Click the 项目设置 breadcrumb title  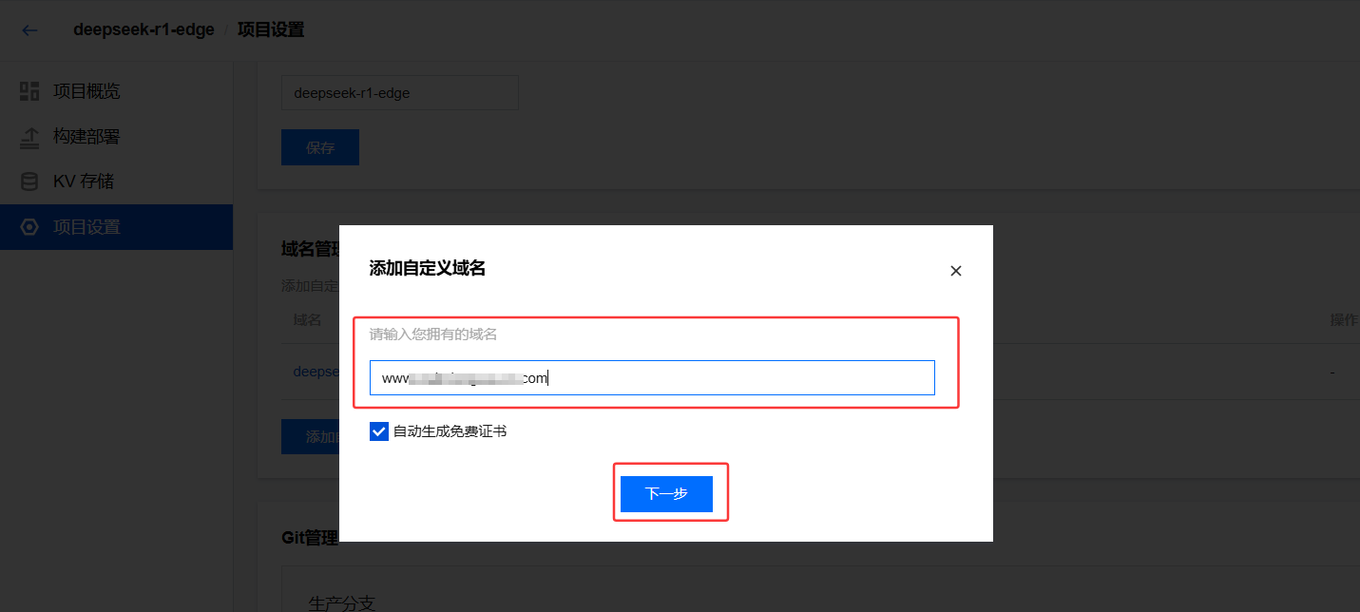point(271,29)
